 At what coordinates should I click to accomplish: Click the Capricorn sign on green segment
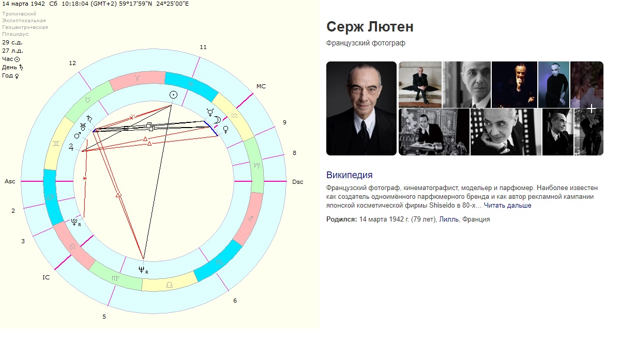point(258,166)
